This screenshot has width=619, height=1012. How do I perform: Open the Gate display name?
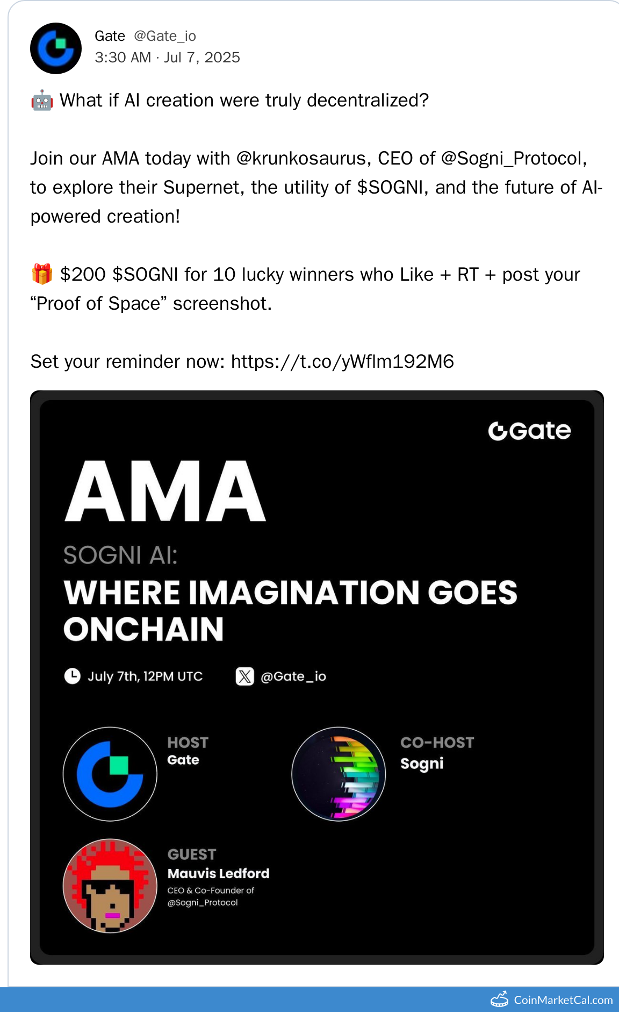point(110,36)
